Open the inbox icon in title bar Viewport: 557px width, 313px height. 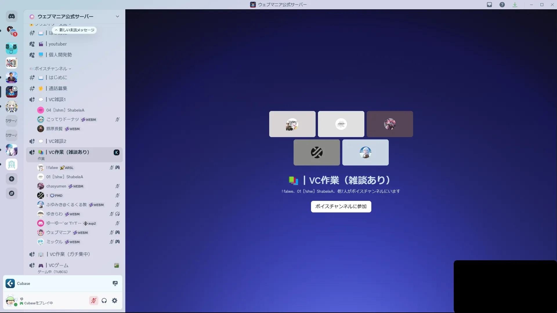pyautogui.click(x=489, y=5)
